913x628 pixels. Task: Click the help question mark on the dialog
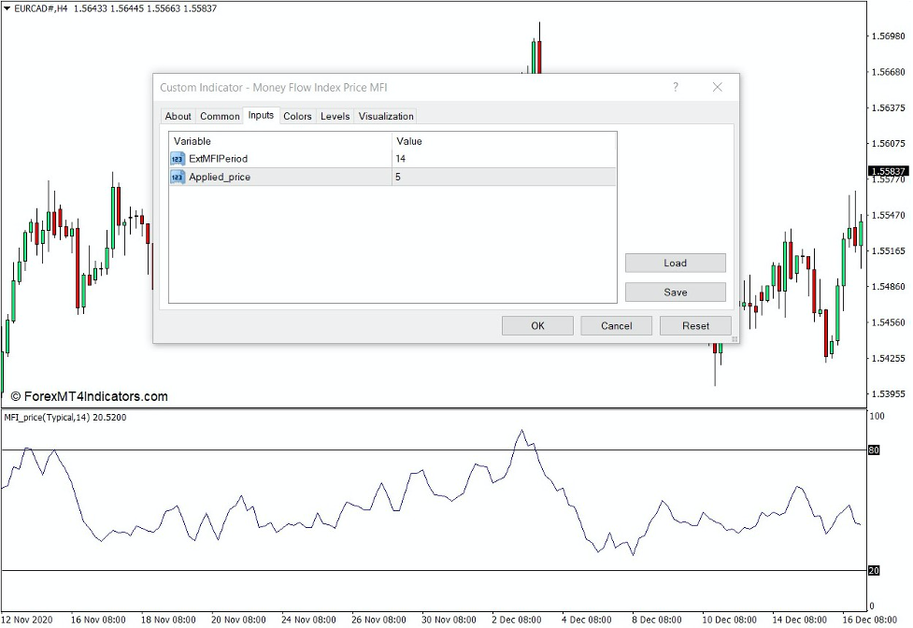(x=675, y=87)
